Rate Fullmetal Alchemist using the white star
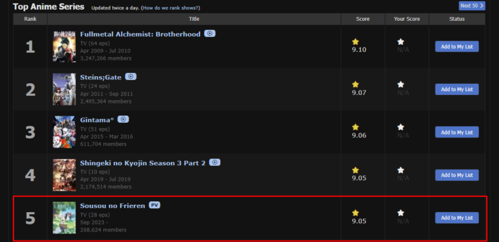This screenshot has width=499, height=242. pos(401,42)
